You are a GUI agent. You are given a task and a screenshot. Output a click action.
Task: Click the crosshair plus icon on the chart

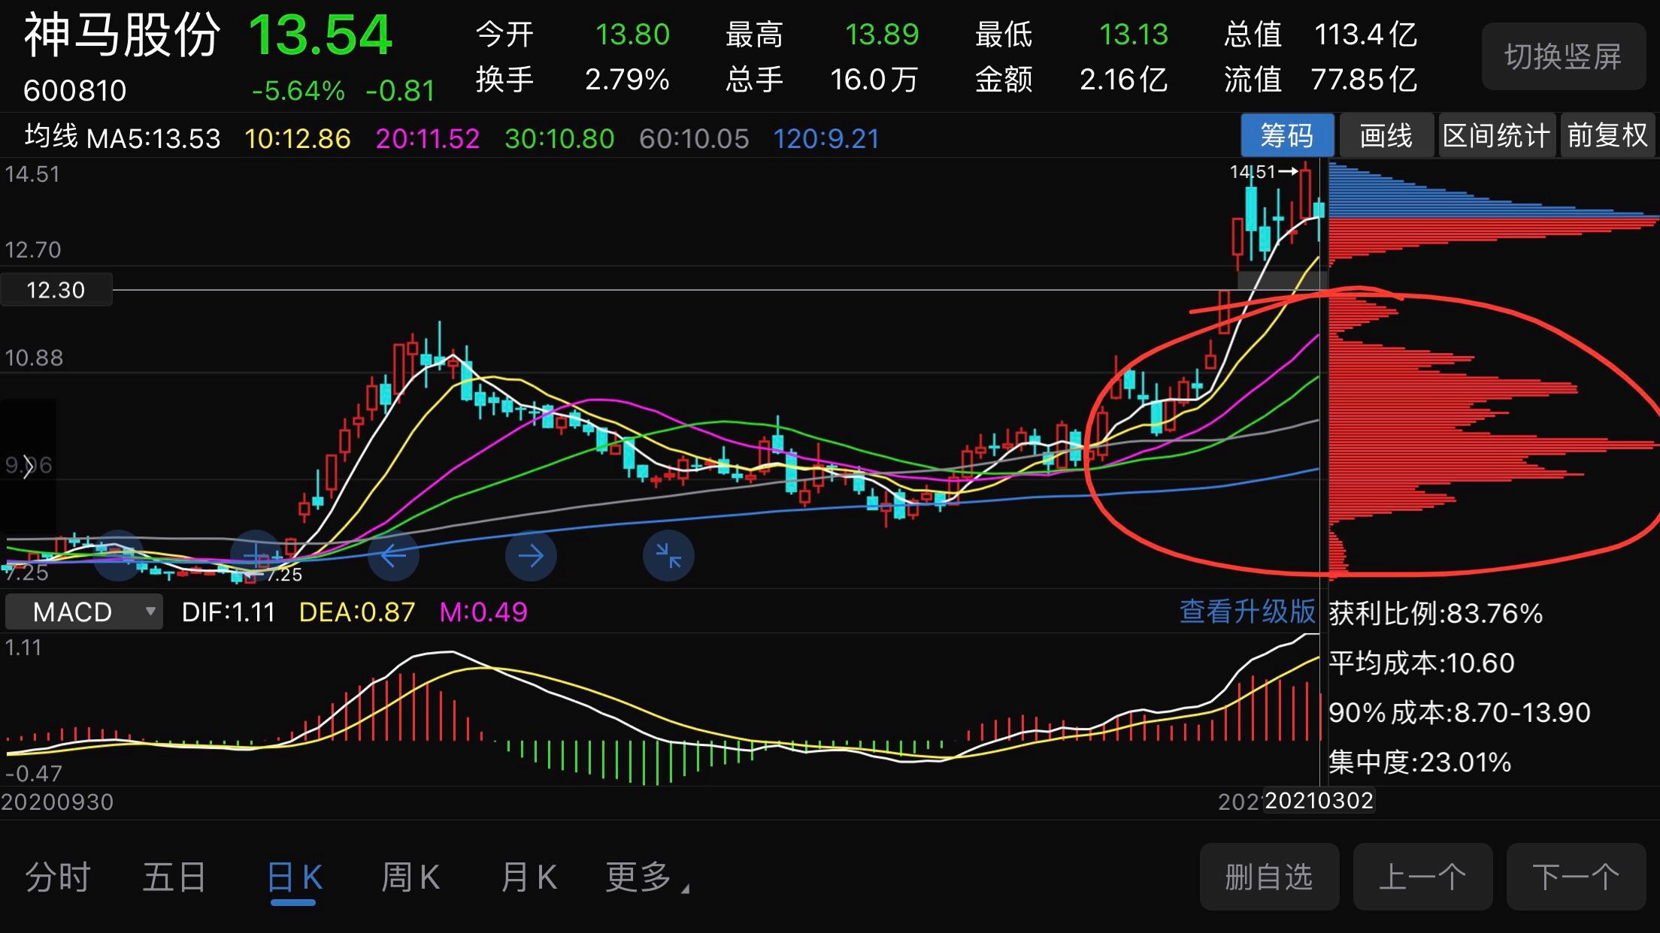pyautogui.click(x=256, y=556)
